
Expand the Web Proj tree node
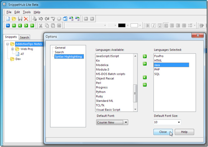tap(13, 49)
